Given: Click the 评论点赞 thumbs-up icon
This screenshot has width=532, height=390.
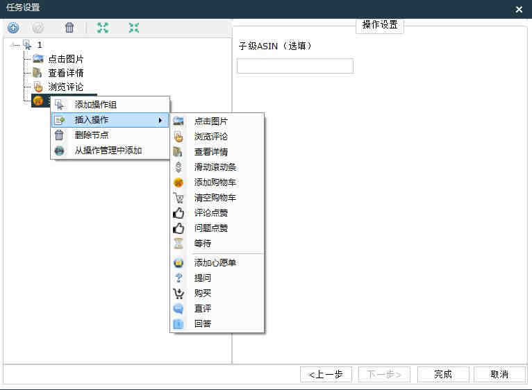Looking at the screenshot, I should pyautogui.click(x=178, y=213).
